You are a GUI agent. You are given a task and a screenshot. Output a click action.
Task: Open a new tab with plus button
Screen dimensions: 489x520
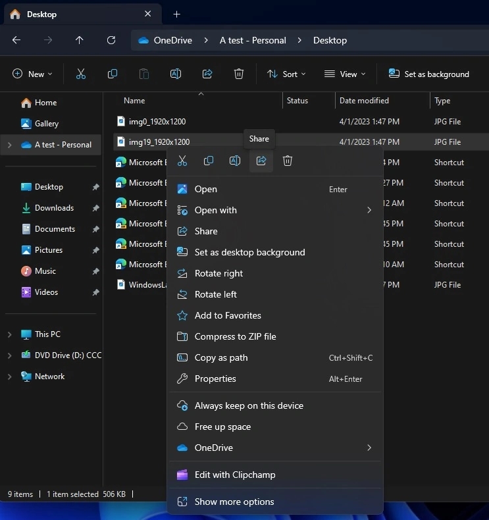coord(176,14)
